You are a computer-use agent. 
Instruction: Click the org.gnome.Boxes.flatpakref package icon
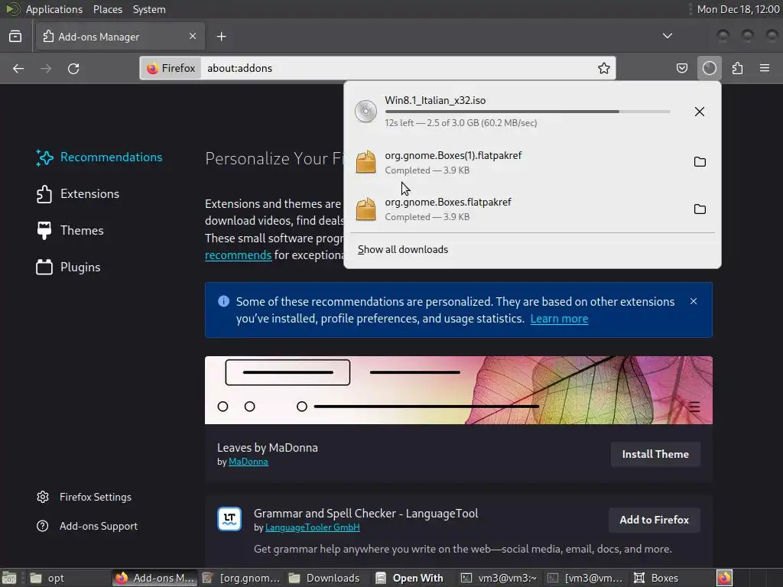tap(366, 209)
